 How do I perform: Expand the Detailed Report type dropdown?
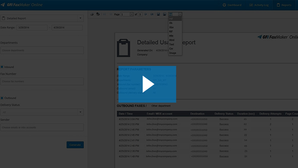(x=42, y=18)
